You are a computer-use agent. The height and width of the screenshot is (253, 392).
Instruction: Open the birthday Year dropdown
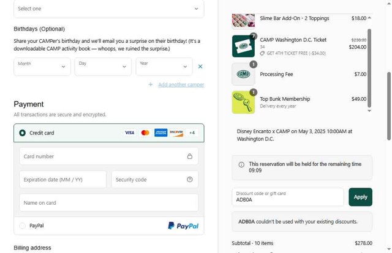[x=164, y=67]
